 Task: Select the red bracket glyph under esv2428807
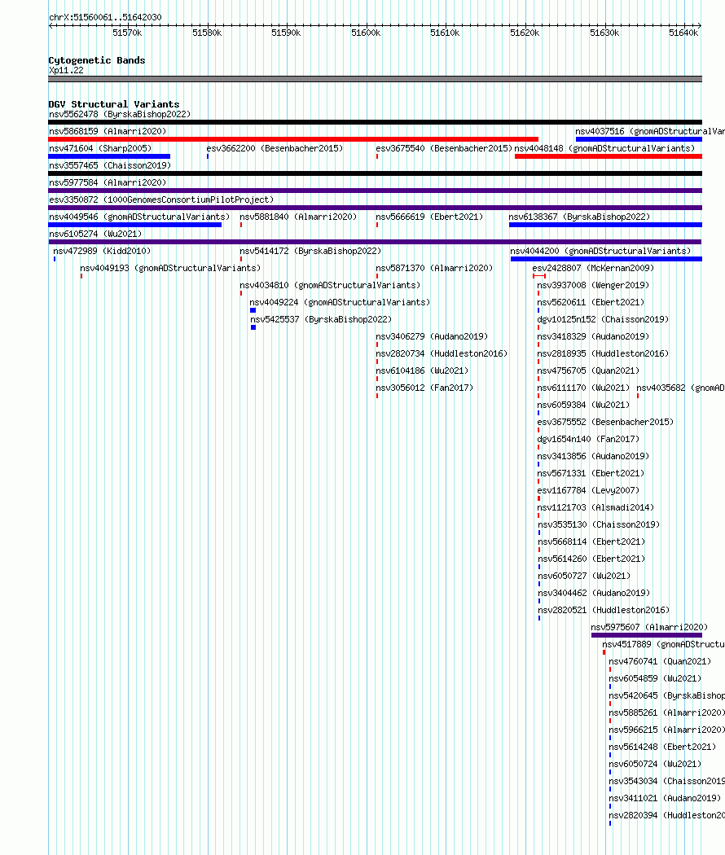pos(539,276)
